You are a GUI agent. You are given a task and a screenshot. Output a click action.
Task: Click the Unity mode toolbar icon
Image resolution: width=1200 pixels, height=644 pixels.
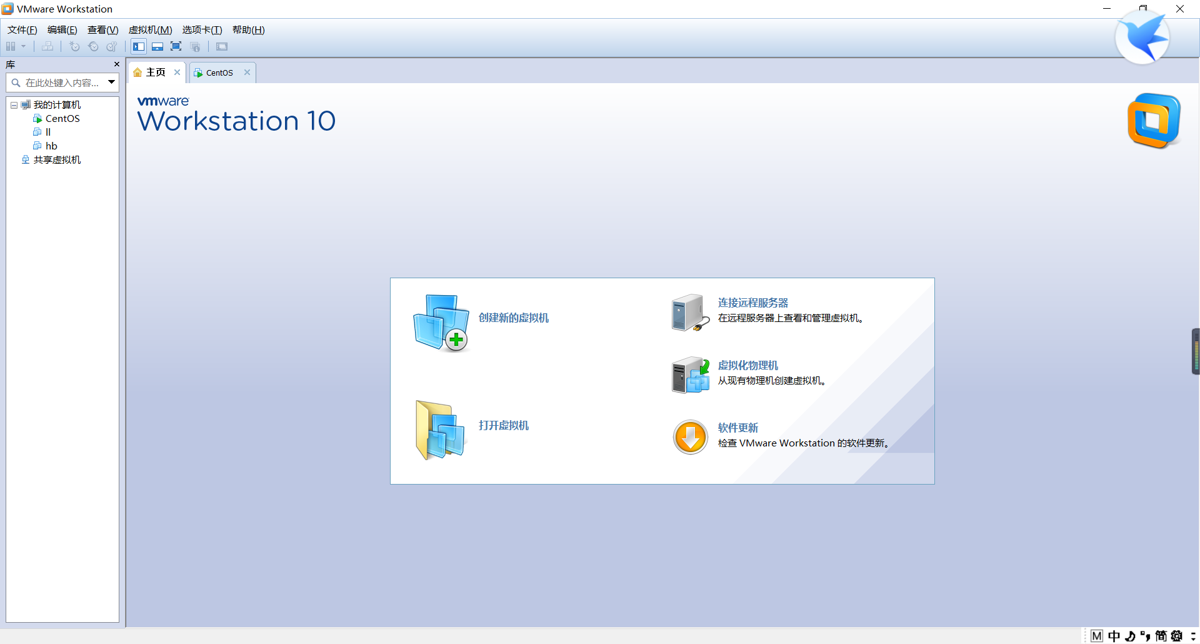195,46
